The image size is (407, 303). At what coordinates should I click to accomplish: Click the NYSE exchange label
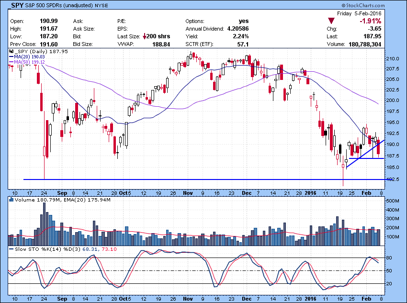point(101,5)
